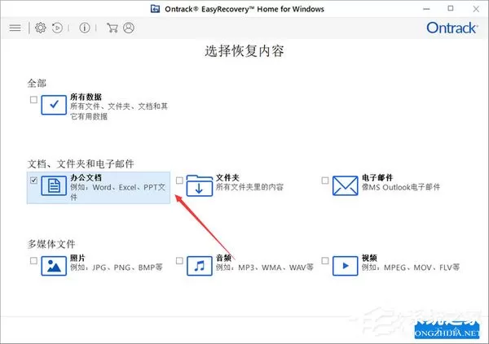Click the 照片 picture icon

pos(54,266)
